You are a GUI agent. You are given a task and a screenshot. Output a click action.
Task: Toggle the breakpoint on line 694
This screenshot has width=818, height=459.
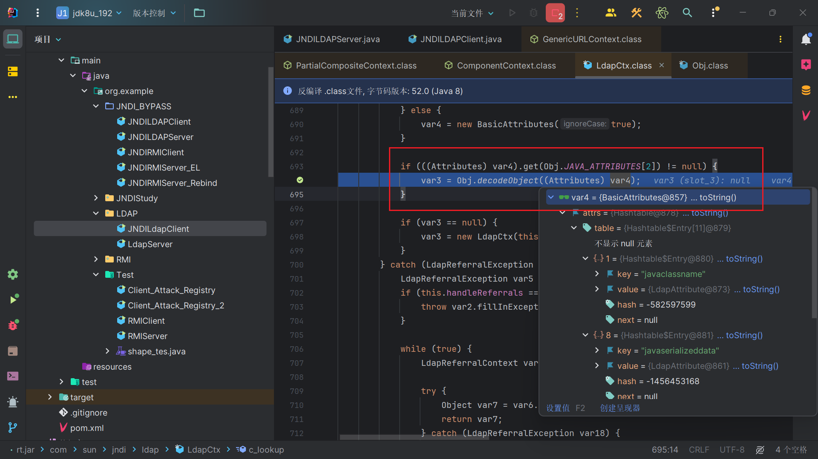point(300,180)
